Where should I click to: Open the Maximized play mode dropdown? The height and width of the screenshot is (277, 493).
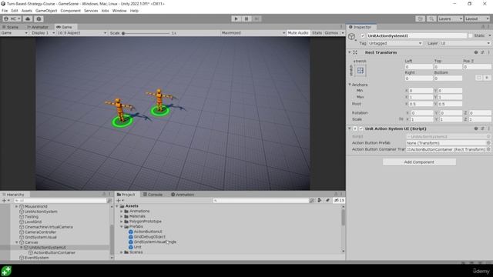253,33
